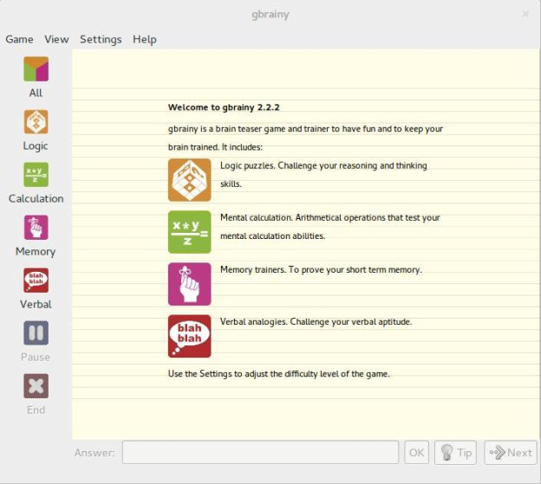Image resolution: width=541 pixels, height=484 pixels.
Task: Open the Help menu
Action: (x=145, y=39)
